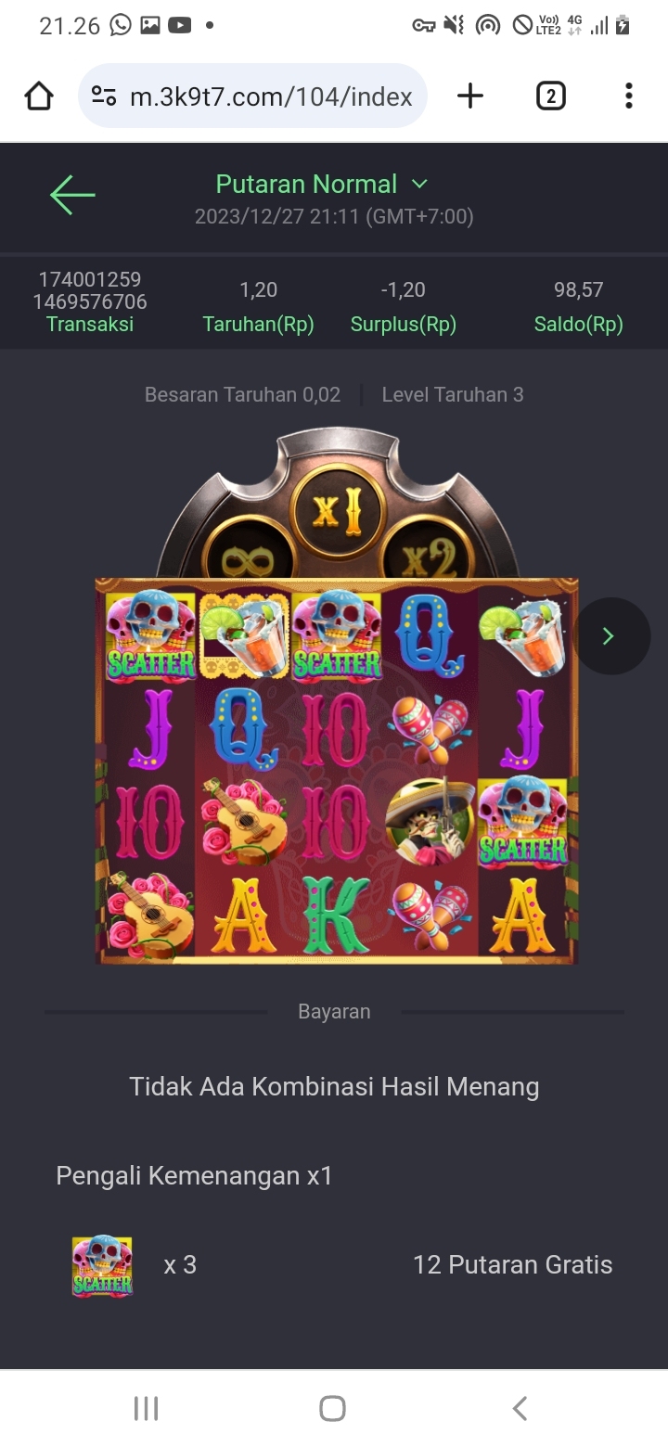Tap the Scatter icon in payout row
The height and width of the screenshot is (1447, 668).
tap(103, 1265)
